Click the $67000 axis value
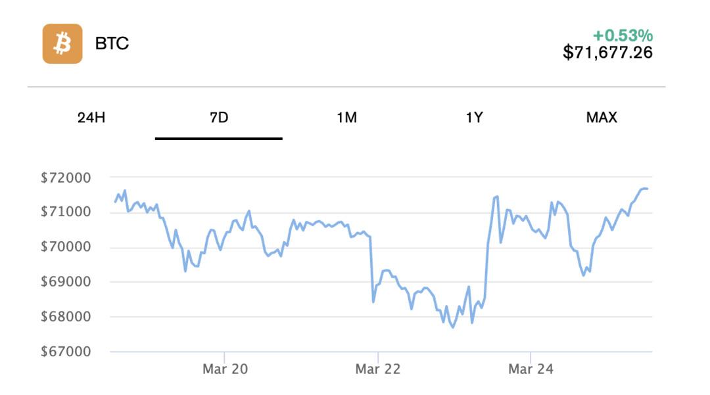This screenshot has width=710, height=395. coord(66,352)
